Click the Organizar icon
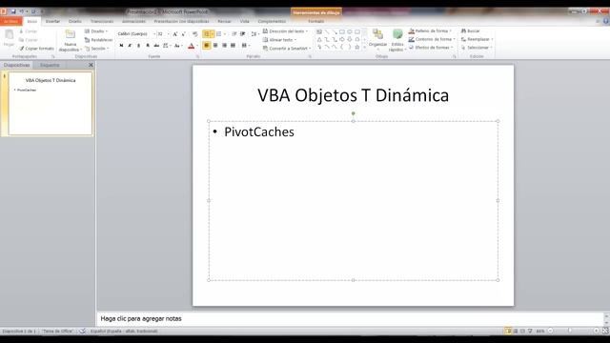This screenshot has height=343, width=610. (x=377, y=34)
